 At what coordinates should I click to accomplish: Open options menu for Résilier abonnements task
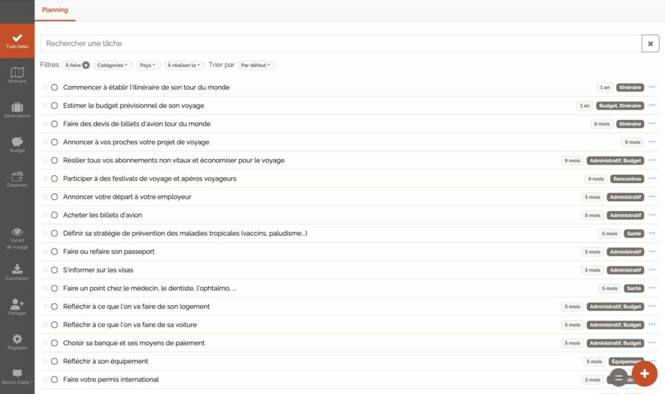click(x=652, y=160)
